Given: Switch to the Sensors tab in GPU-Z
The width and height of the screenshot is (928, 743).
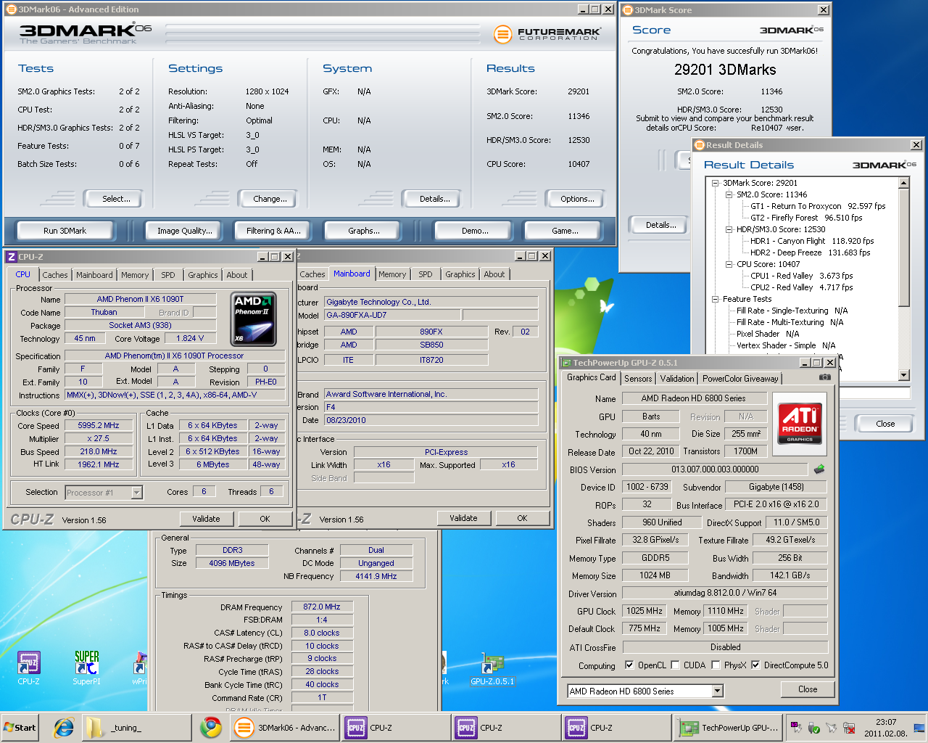Looking at the screenshot, I should [638, 378].
